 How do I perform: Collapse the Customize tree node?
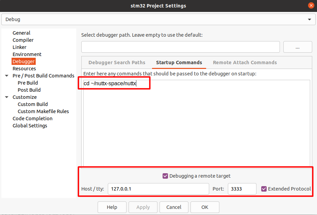pyautogui.click(x=7, y=97)
